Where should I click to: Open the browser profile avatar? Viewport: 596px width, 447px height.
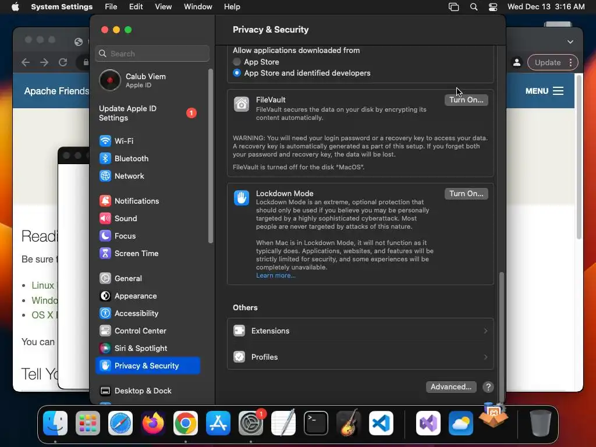[x=517, y=62]
